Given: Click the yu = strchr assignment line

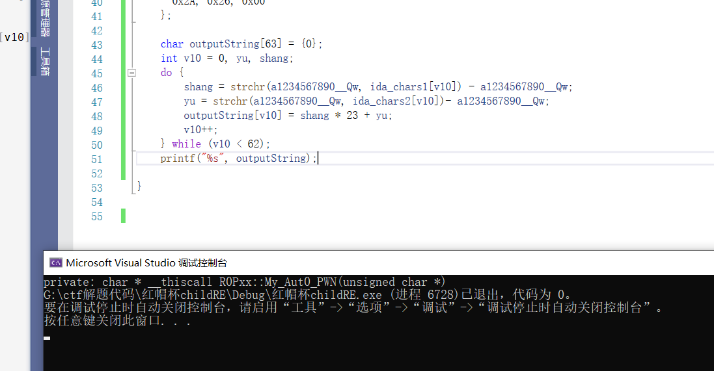Looking at the screenshot, I should coord(366,101).
